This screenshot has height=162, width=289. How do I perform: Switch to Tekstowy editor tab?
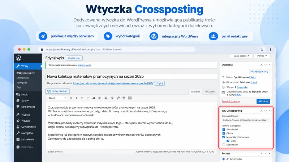point(210,92)
